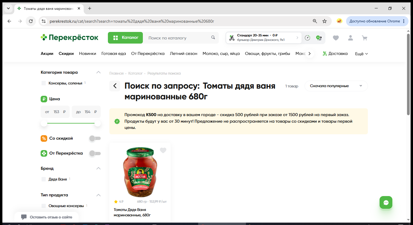Click the store location pin icon
The width and height of the screenshot is (413, 225).
coord(319,38)
